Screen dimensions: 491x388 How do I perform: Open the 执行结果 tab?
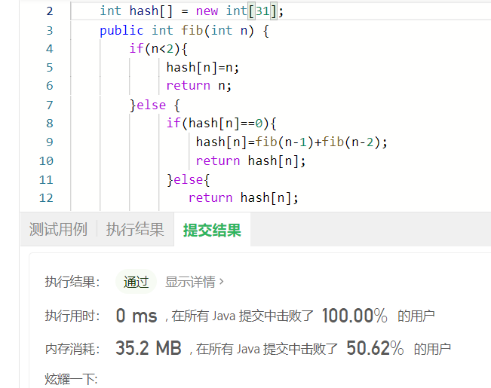135,229
